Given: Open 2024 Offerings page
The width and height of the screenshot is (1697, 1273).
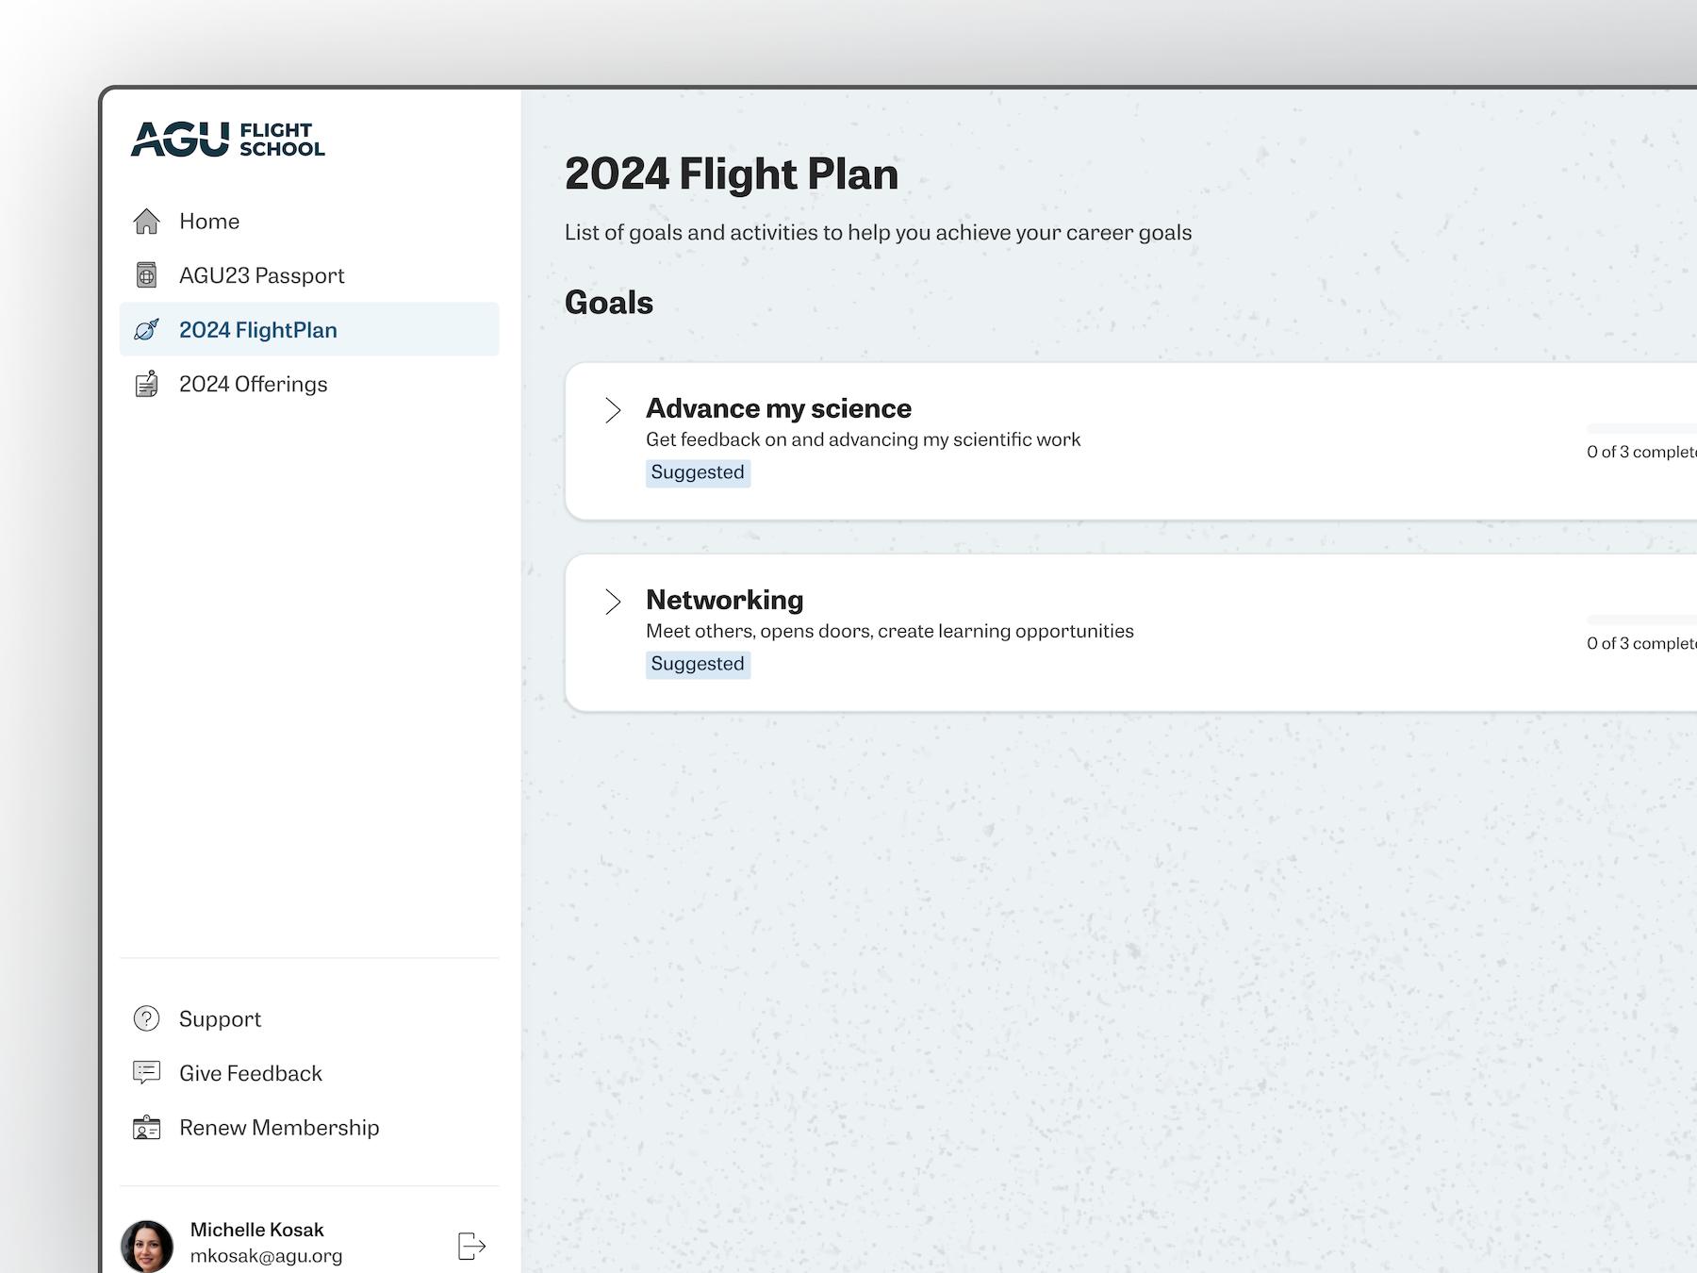Looking at the screenshot, I should click(309, 384).
